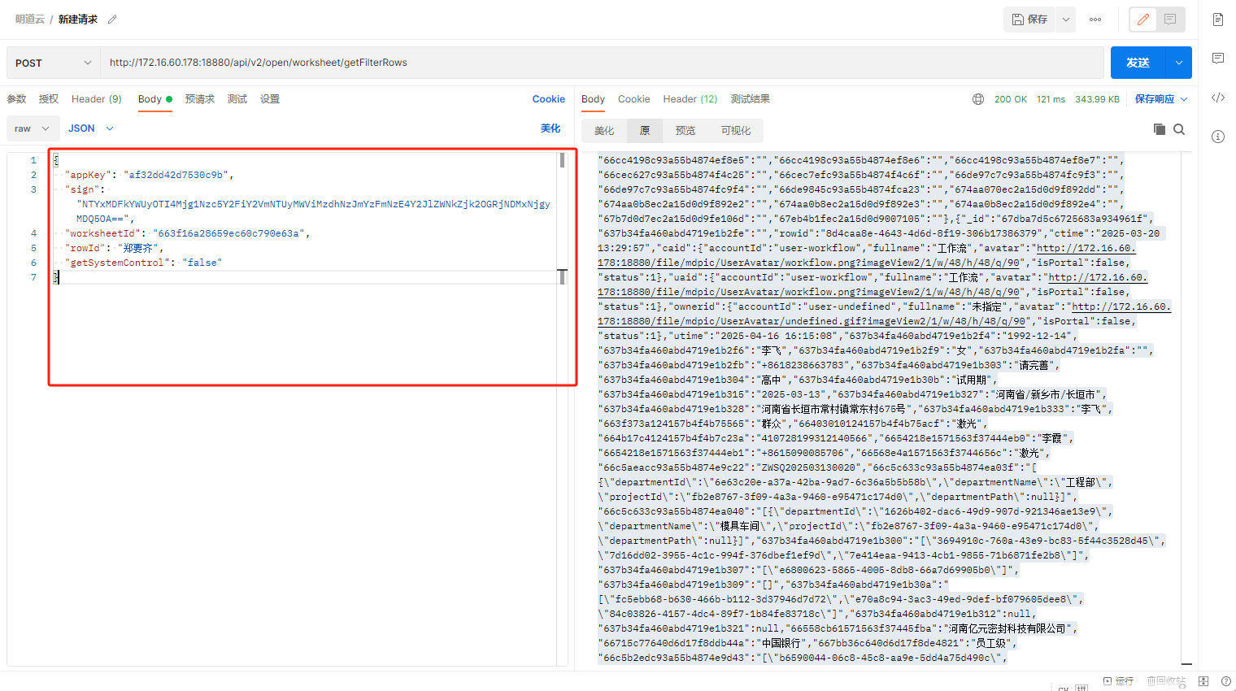
Task: Click the request URL input field
Action: 602,63
